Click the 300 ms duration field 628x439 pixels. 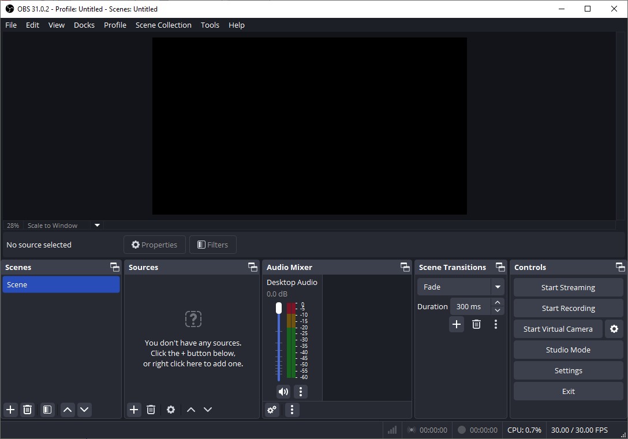(x=470, y=306)
